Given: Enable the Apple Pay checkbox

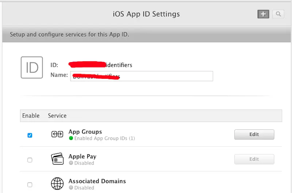Looking at the screenshot, I should click(30, 160).
